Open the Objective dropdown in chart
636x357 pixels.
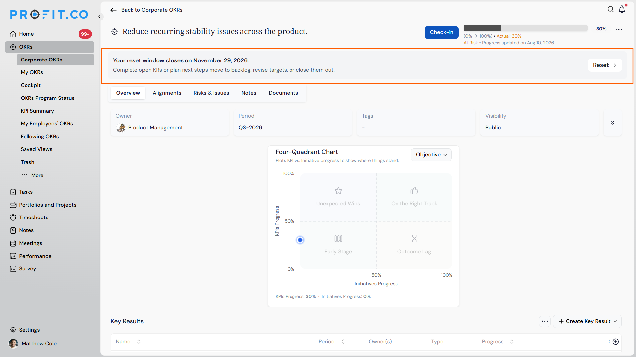(x=431, y=155)
